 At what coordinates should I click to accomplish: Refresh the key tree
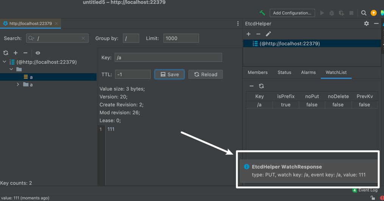(x=6, y=53)
